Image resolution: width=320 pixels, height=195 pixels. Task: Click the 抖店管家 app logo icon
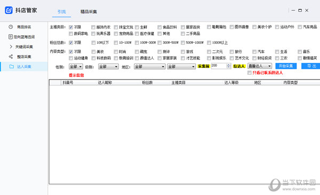click(9, 10)
